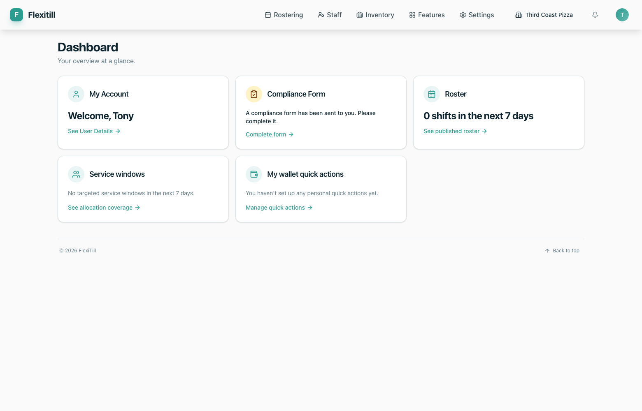Open the Rostering menu

click(284, 15)
